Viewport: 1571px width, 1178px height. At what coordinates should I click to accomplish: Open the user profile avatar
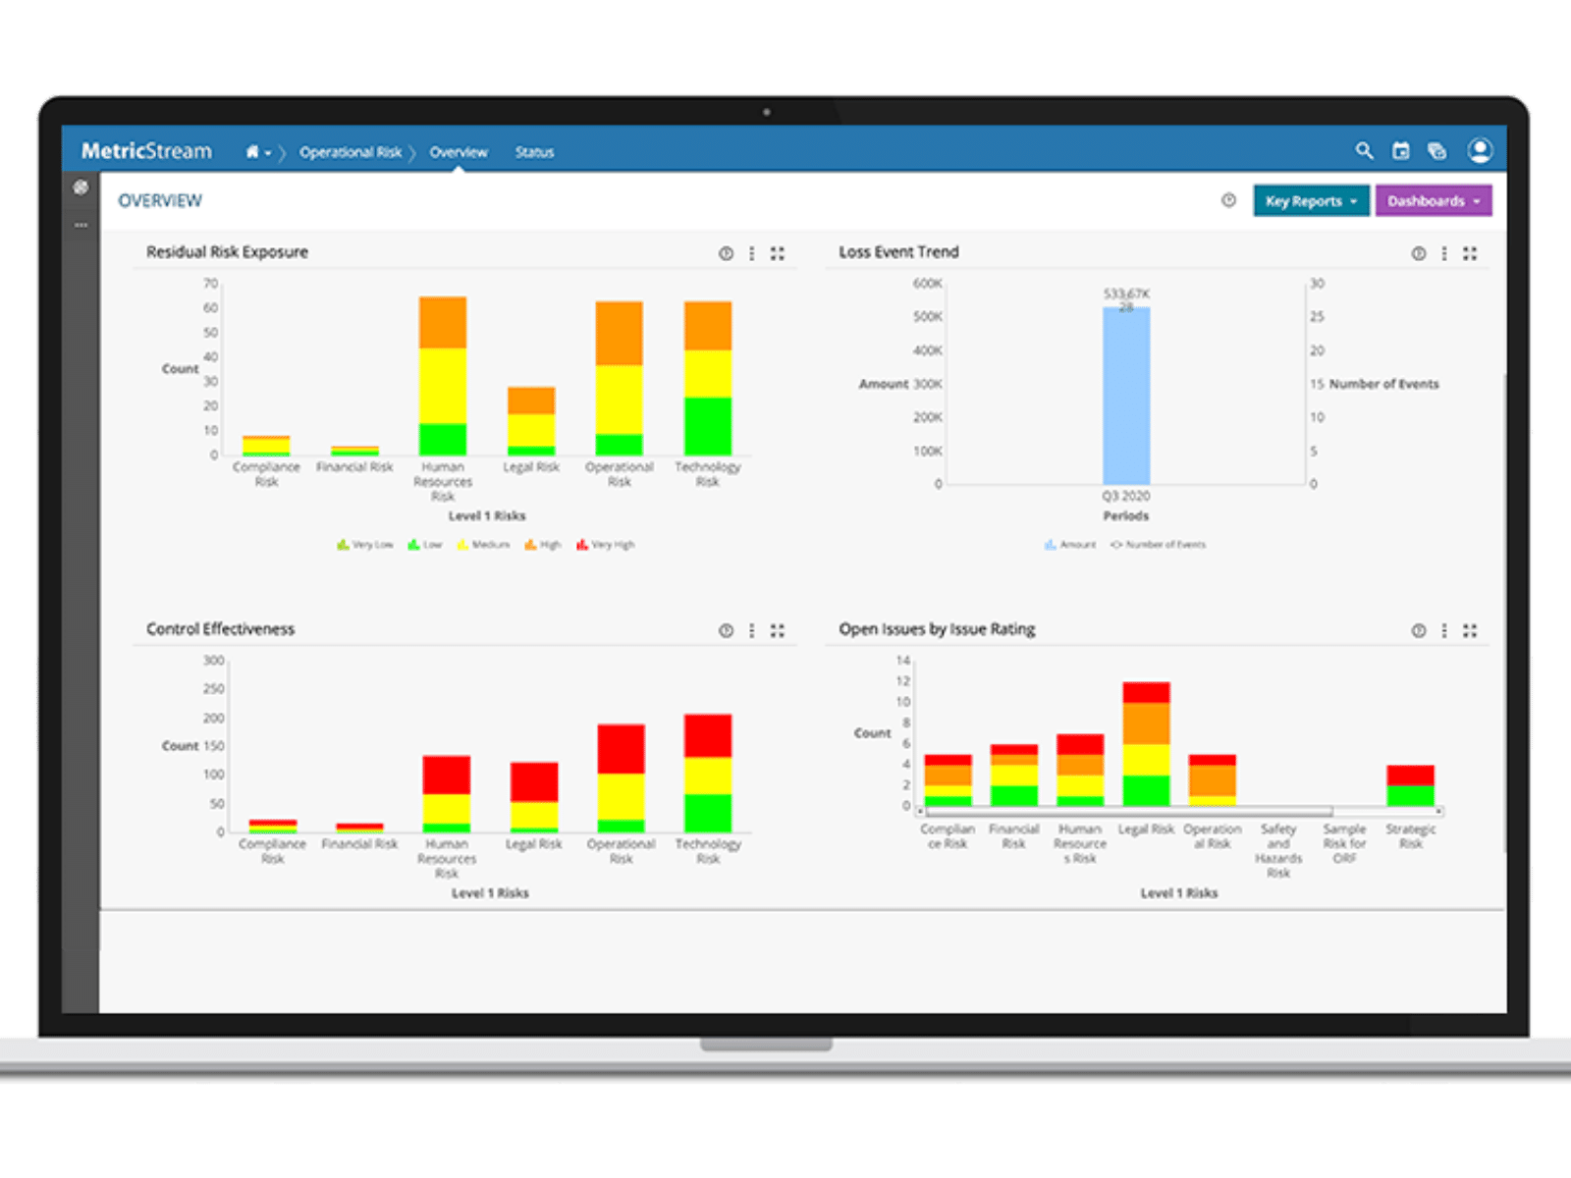click(1480, 150)
